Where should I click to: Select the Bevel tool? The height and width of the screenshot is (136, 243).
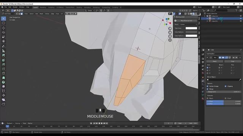pyautogui.click(x=3, y=65)
